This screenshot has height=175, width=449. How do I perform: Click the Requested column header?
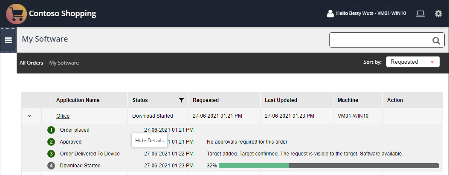(206, 100)
